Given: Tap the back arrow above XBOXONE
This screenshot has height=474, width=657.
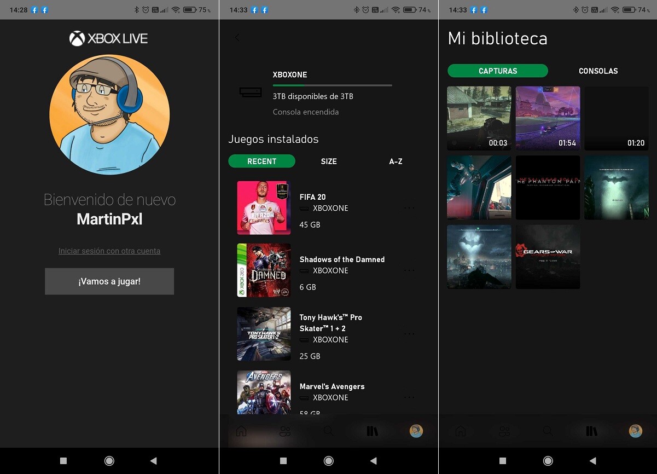Looking at the screenshot, I should [x=236, y=37].
